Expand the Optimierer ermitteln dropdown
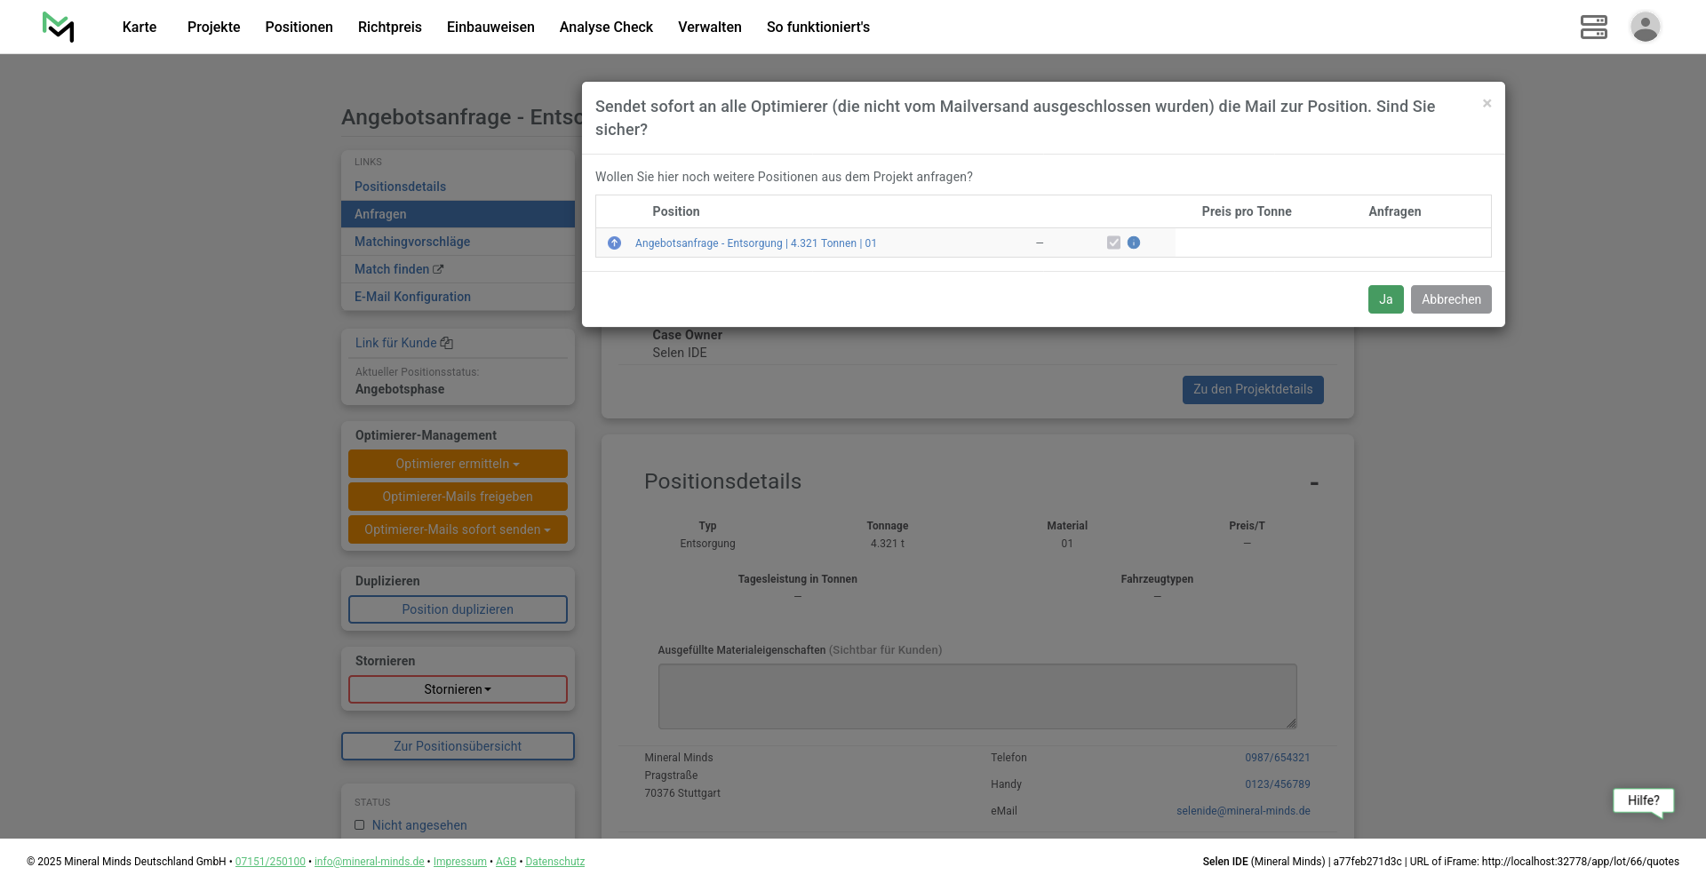 458,464
